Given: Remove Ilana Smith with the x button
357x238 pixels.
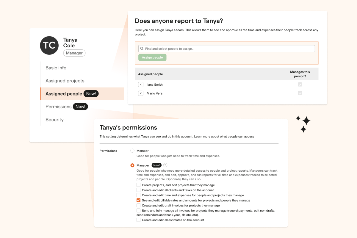Looking at the screenshot, I should coord(141,85).
